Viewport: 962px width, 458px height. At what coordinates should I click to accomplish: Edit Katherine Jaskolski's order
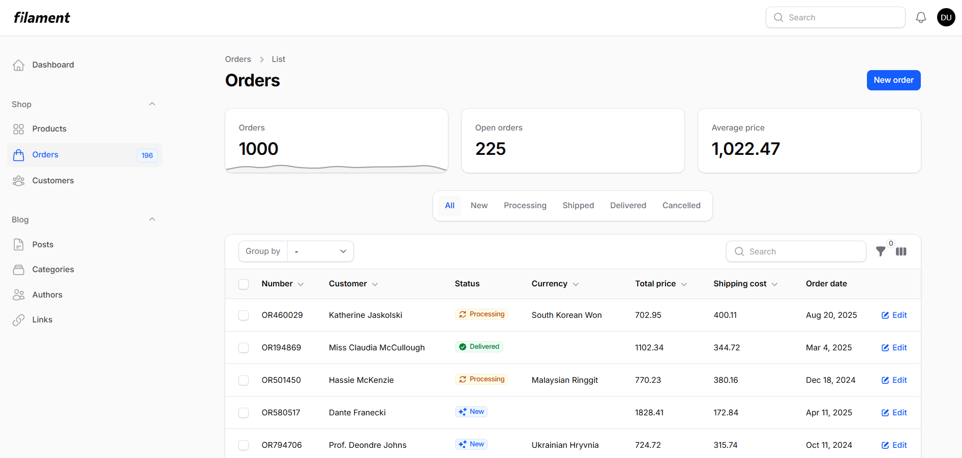click(894, 315)
